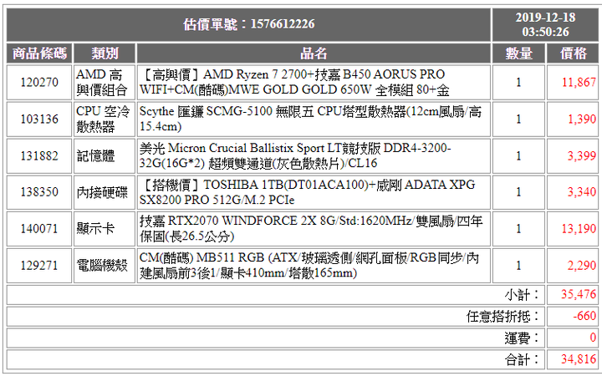602x376 pixels.
Task: Select barcode 131882
Action: 39,155
